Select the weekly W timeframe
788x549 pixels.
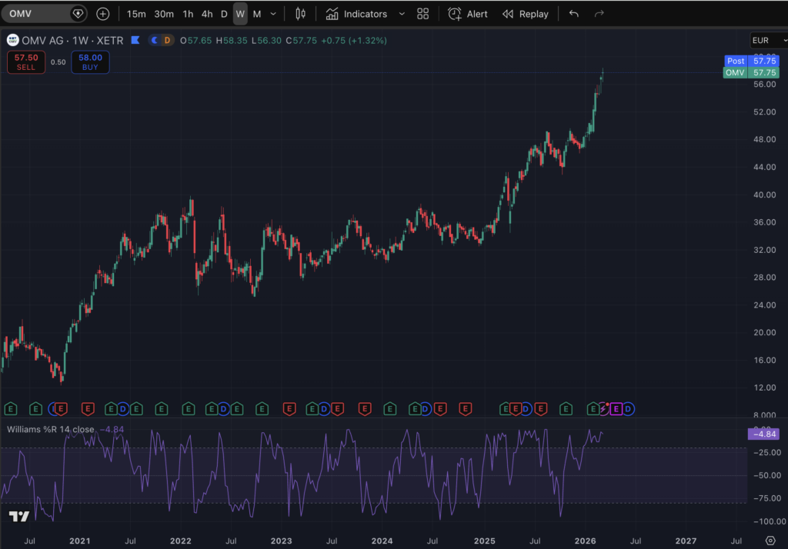240,14
